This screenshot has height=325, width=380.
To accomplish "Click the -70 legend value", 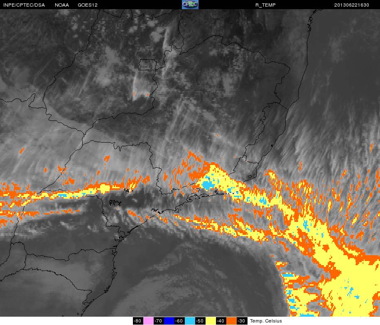I will pos(159,321).
